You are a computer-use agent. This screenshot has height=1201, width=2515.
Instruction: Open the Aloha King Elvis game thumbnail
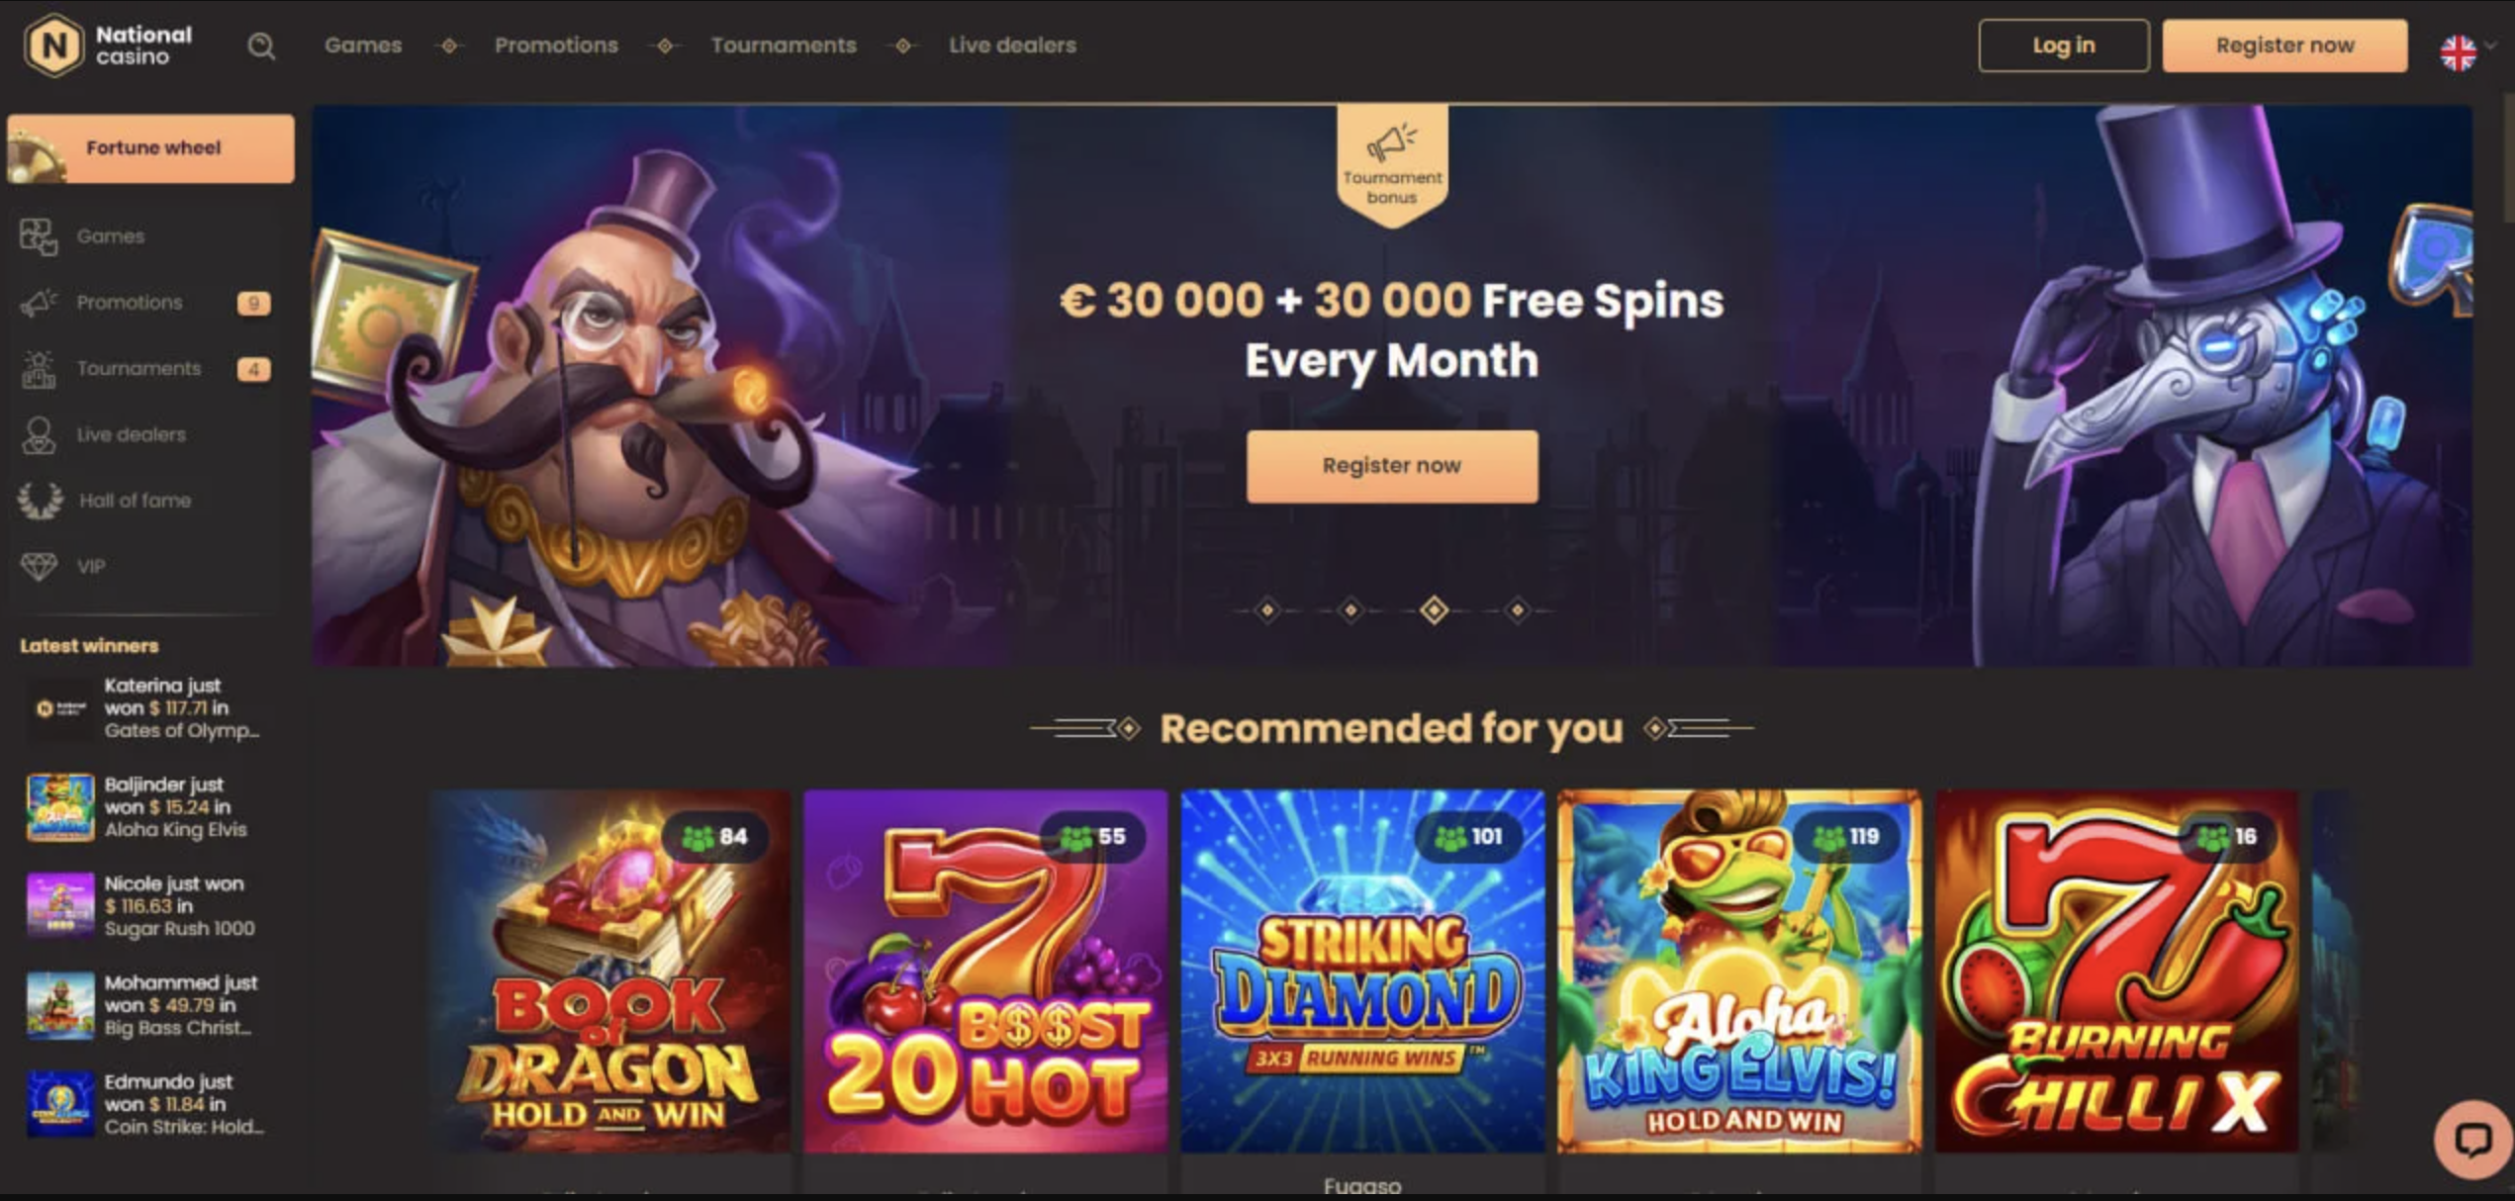tap(1738, 970)
